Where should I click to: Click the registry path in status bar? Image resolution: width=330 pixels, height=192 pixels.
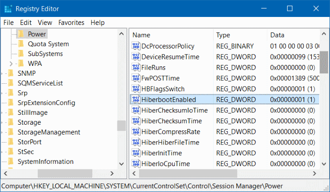click(142, 186)
